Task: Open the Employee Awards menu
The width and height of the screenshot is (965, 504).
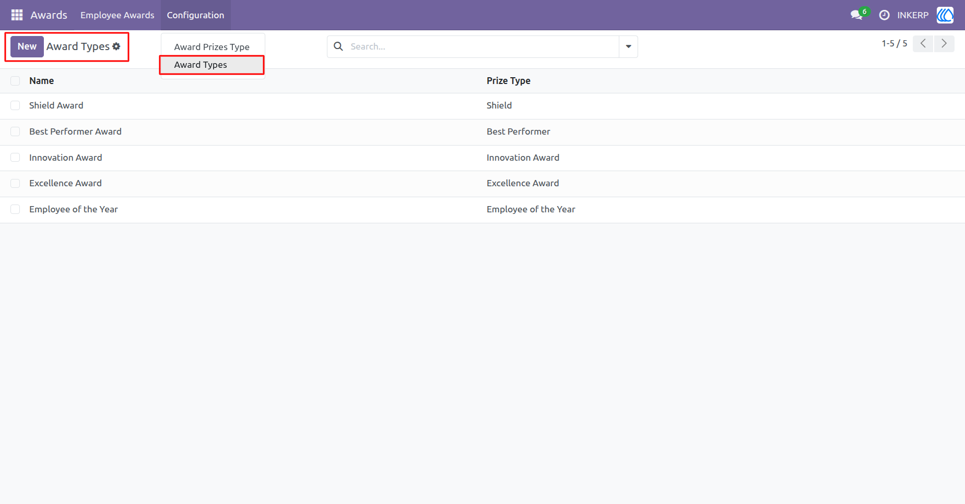Action: pyautogui.click(x=117, y=15)
